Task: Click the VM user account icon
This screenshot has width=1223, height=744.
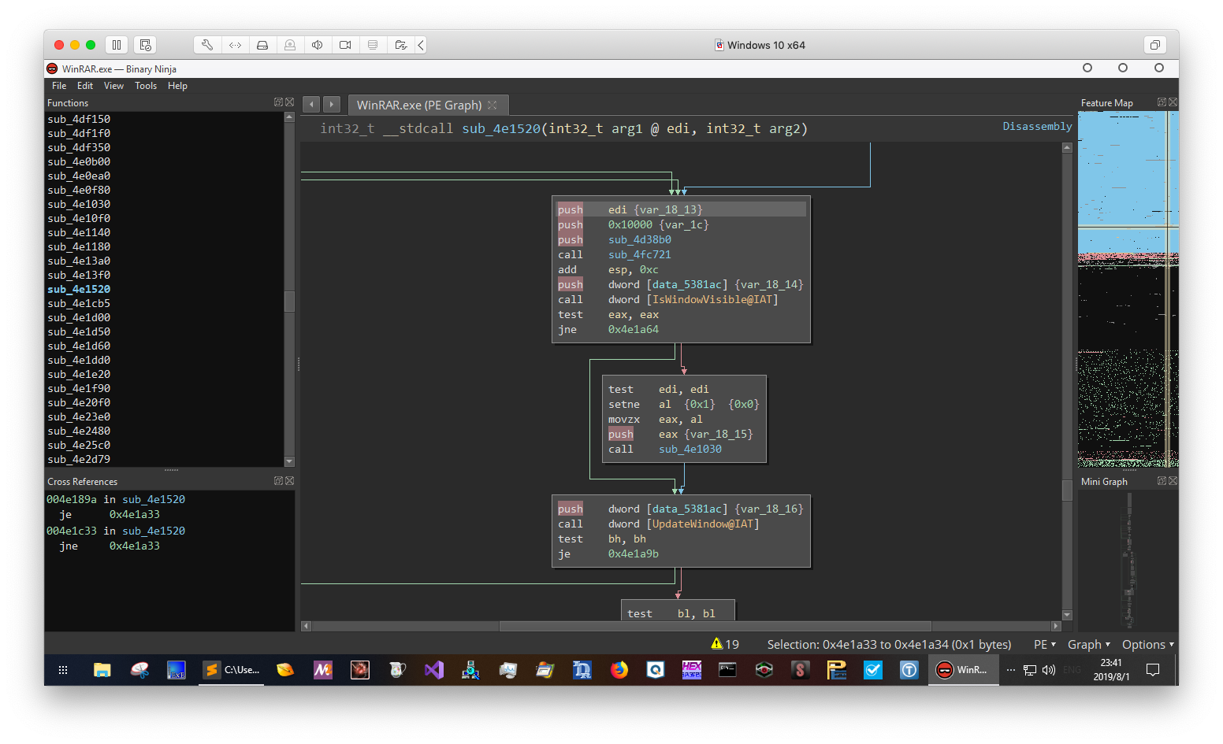Action: (290, 45)
